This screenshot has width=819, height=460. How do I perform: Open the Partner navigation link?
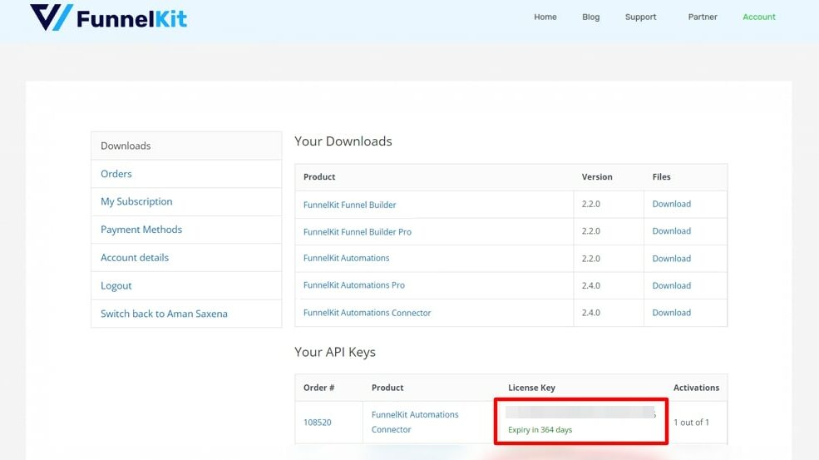pos(703,17)
